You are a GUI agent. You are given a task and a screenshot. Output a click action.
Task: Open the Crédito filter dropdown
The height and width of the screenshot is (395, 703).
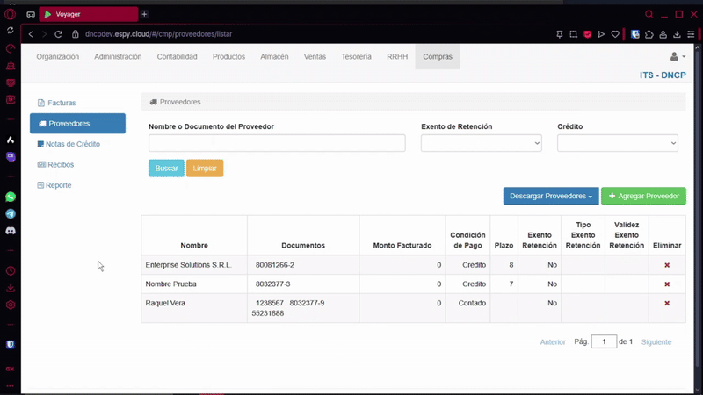(x=617, y=143)
